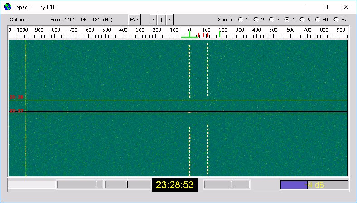
Task: Click the BW bandwidth button
Action: (x=135, y=20)
